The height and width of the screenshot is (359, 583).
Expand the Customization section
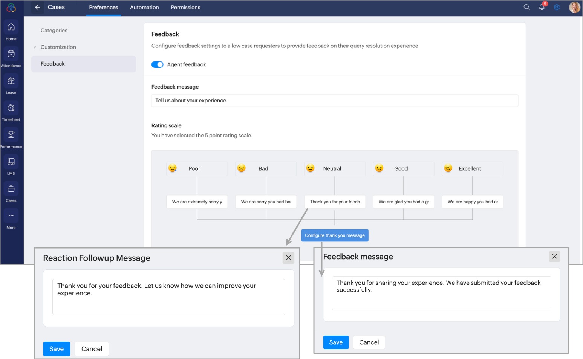(35, 47)
